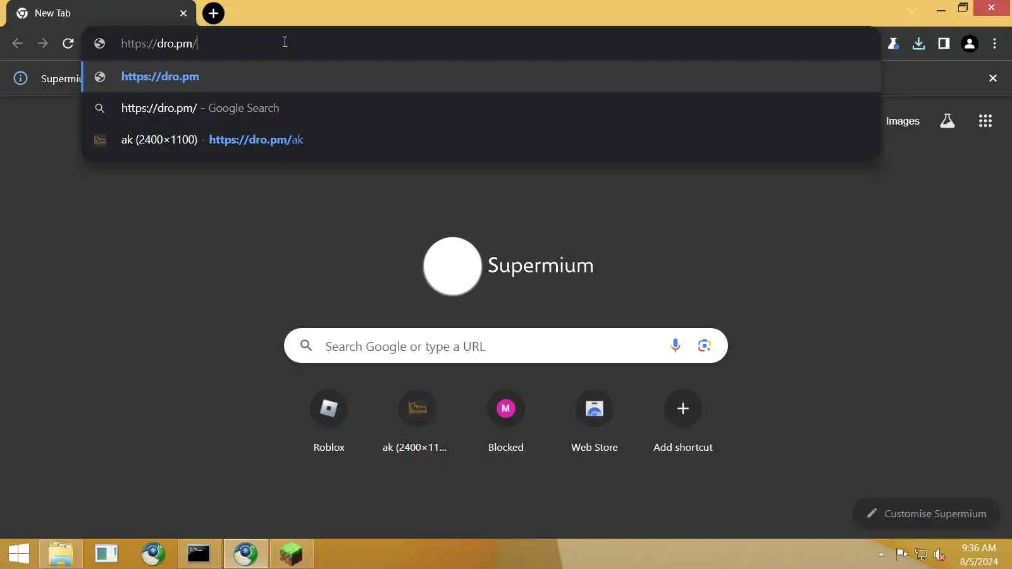The height and width of the screenshot is (569, 1012).
Task: Open the command prompt taskbar icon
Action: click(199, 554)
